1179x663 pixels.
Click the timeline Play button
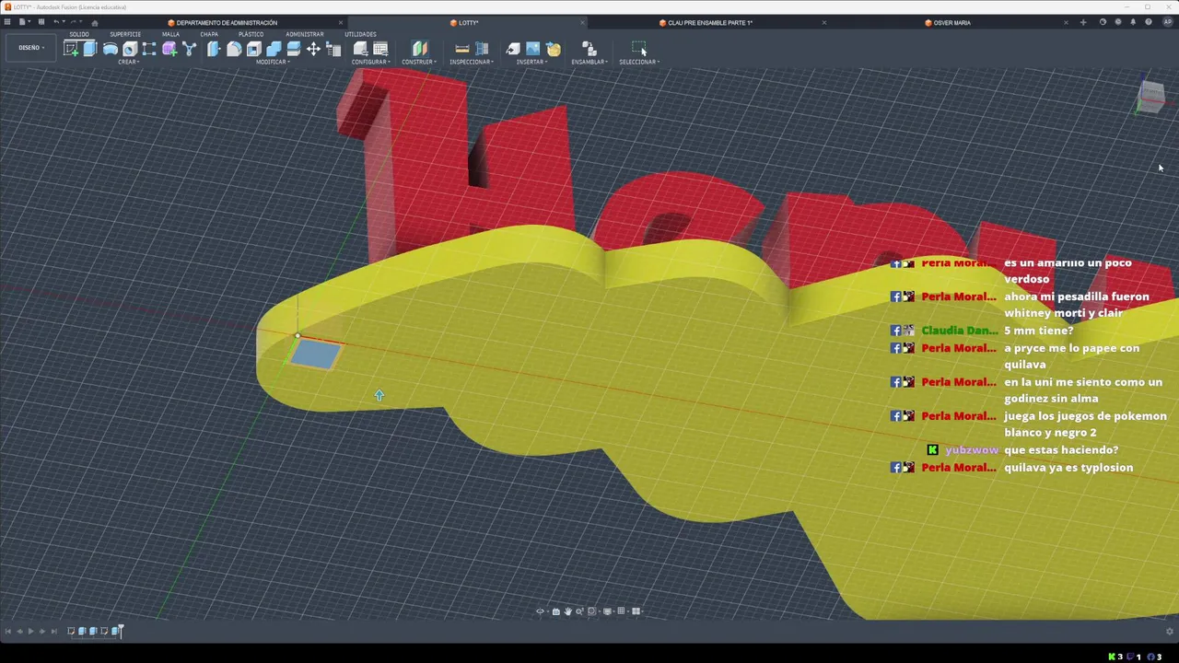point(30,631)
